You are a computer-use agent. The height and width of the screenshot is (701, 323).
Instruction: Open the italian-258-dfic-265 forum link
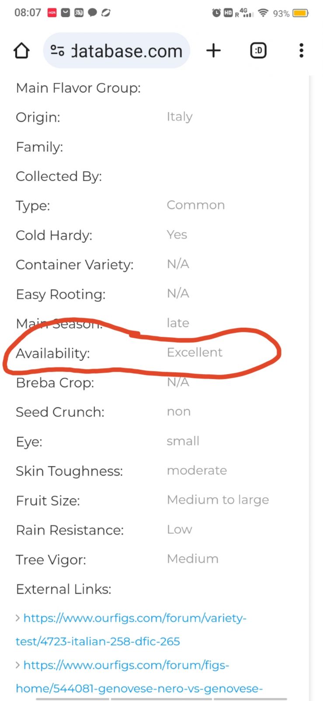tap(131, 630)
